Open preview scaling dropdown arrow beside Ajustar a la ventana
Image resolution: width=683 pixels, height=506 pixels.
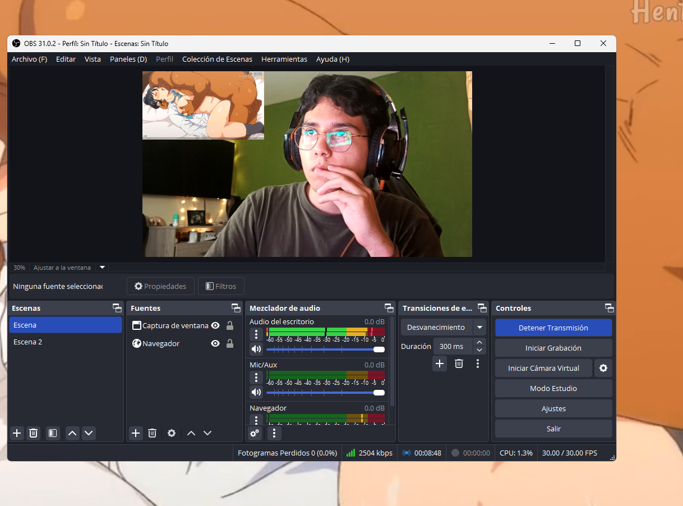pos(102,268)
